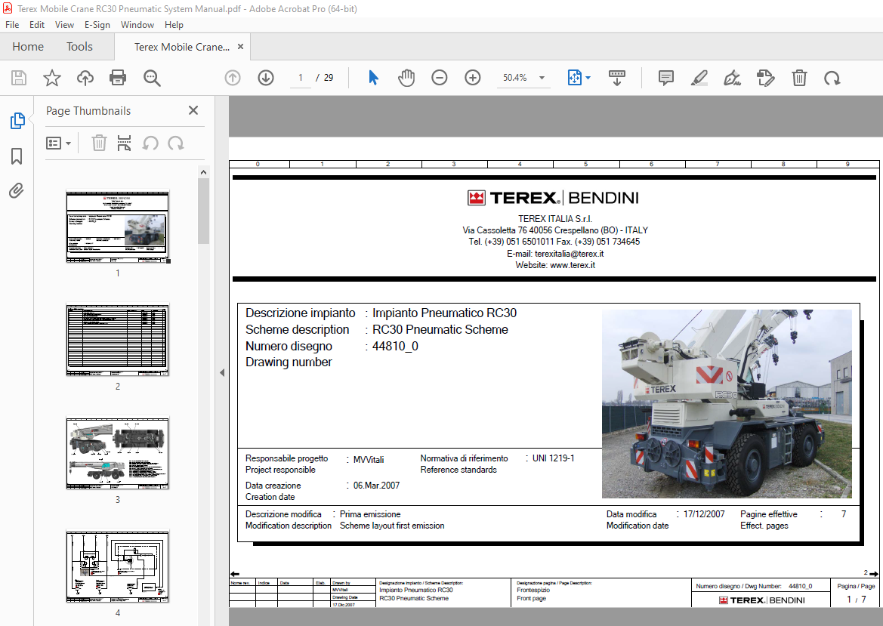The height and width of the screenshot is (626, 883).
Task: Click the drawing number '44810_0' text
Action: click(x=395, y=346)
